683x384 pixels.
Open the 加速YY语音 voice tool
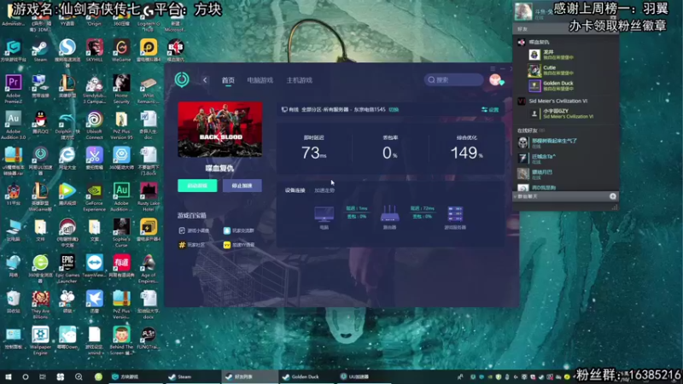point(239,245)
